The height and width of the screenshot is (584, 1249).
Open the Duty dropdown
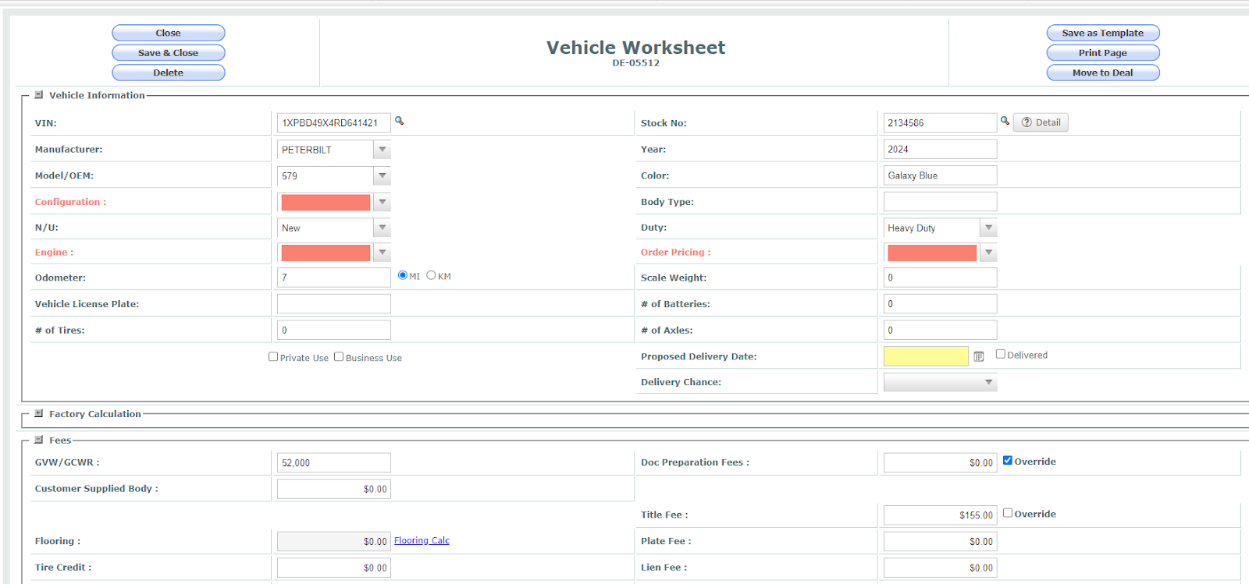988,228
